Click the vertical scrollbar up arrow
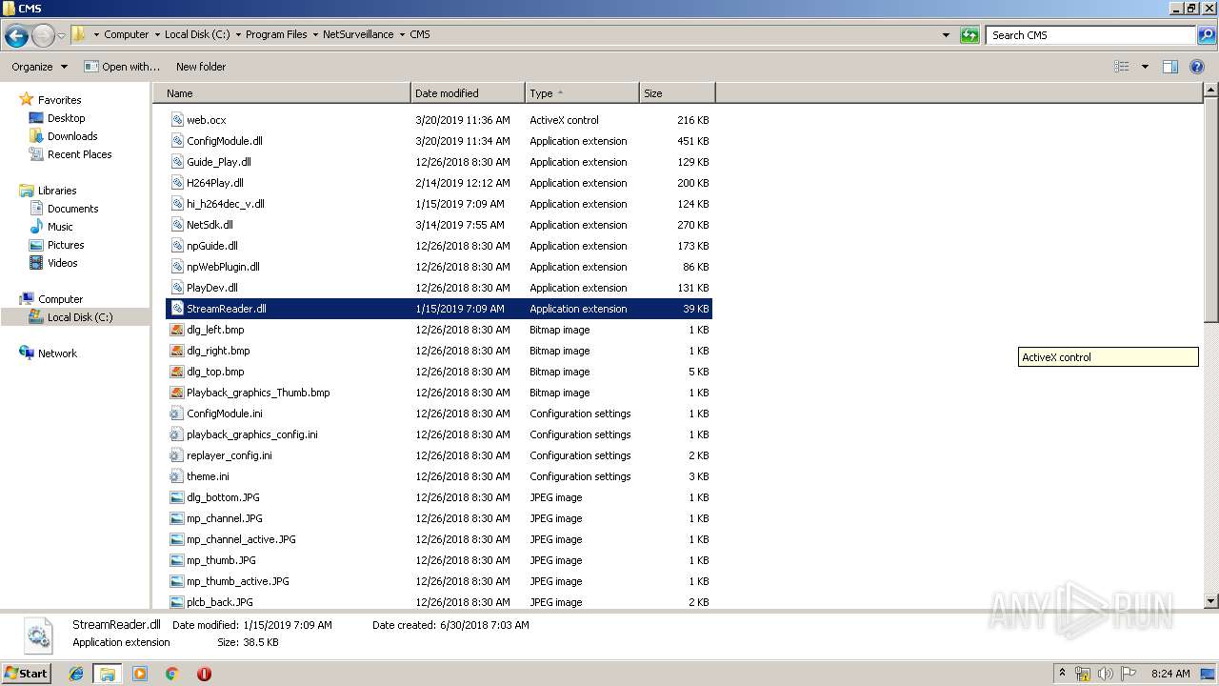Screen dimensions: 1219x686 point(1210,91)
